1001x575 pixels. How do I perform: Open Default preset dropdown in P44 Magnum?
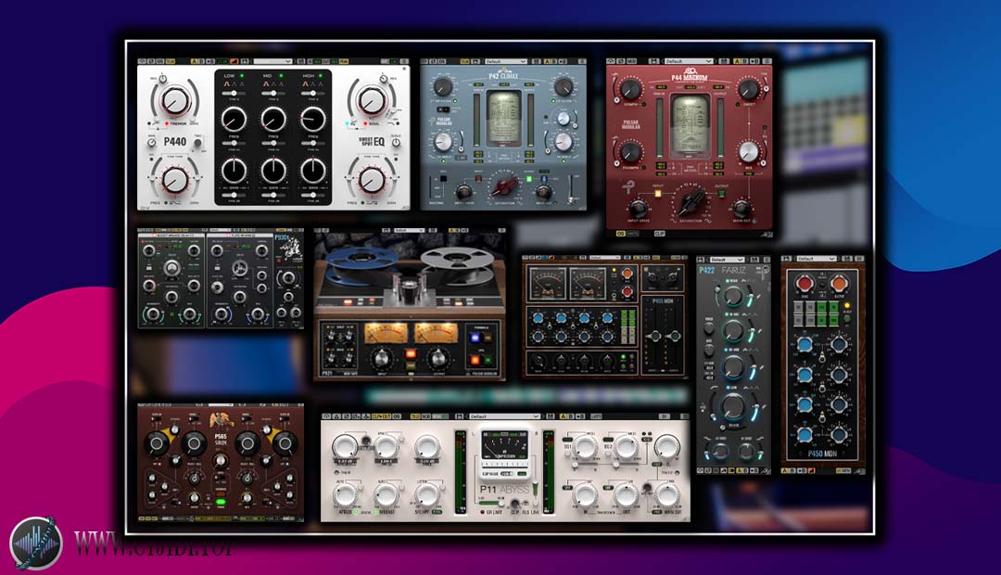[689, 61]
